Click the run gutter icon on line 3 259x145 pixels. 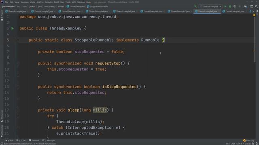(x=13, y=28)
